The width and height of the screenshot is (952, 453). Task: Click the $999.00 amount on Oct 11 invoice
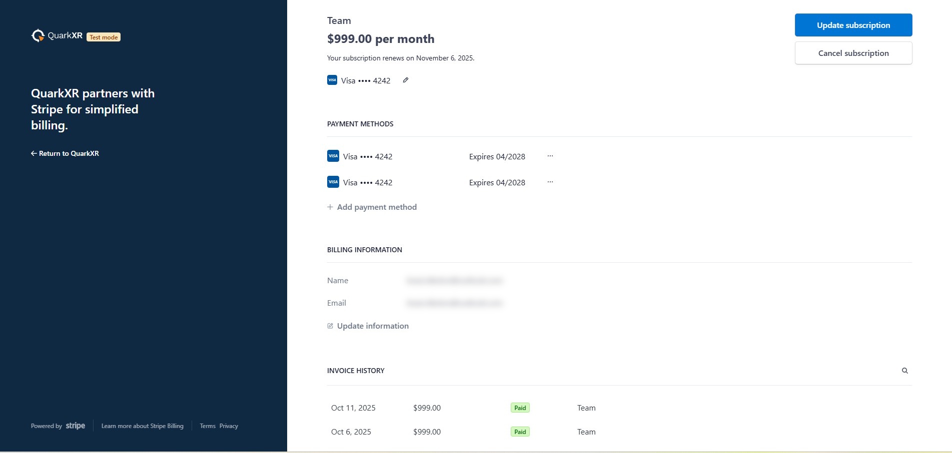pos(427,408)
